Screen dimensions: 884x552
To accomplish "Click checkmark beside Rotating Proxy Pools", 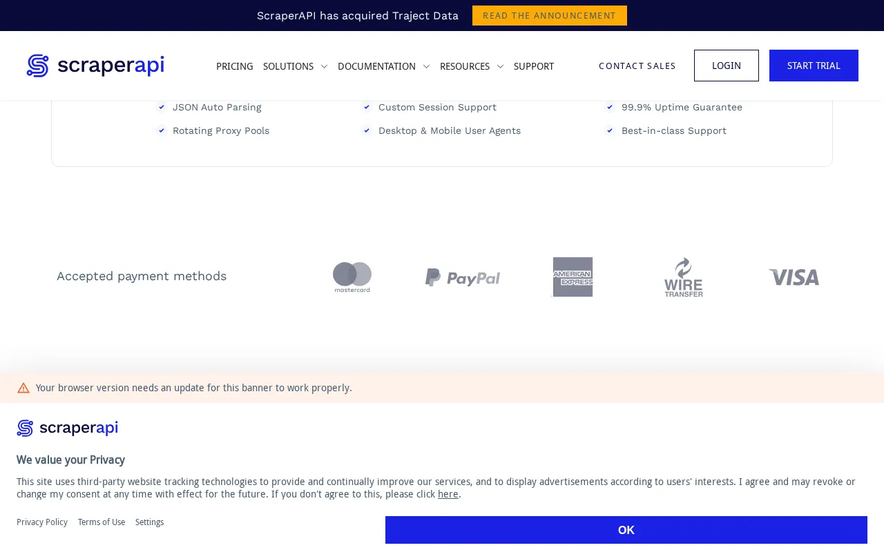I will click(x=162, y=130).
